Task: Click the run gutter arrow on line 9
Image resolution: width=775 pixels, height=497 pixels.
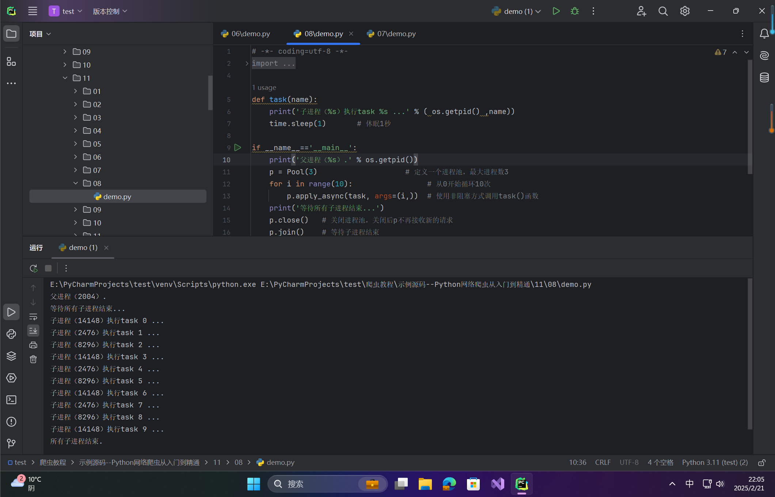Action: pyautogui.click(x=238, y=148)
